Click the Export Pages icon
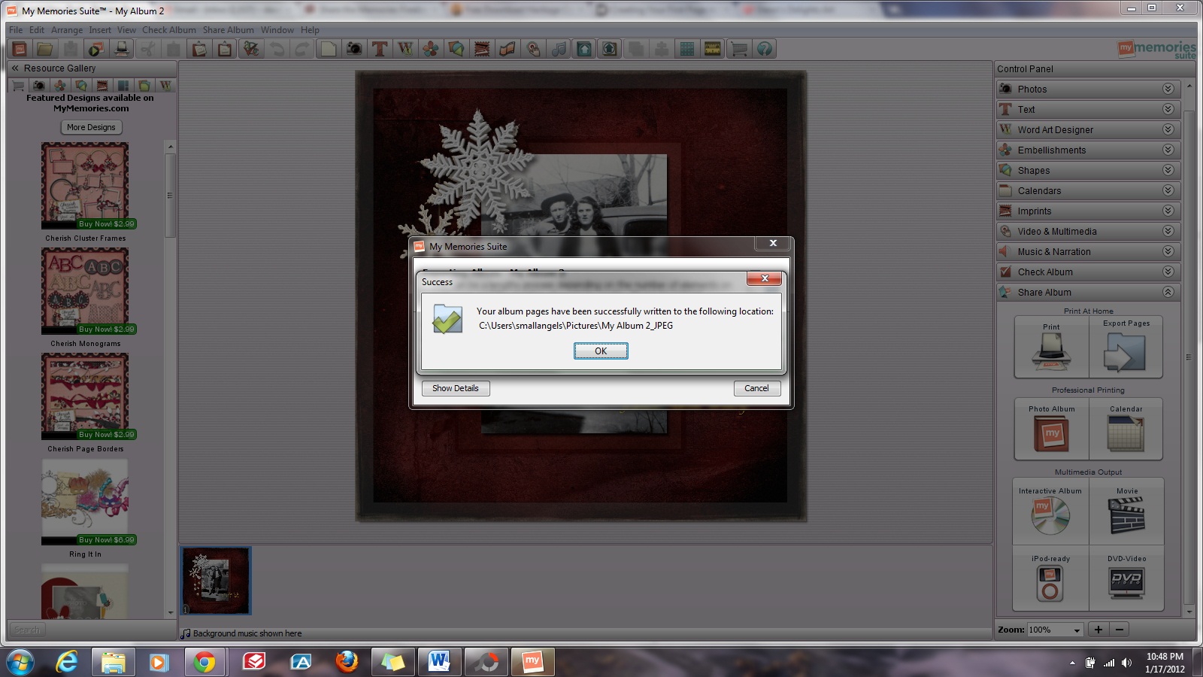Screen dimensions: 1203x677 click(1126, 352)
